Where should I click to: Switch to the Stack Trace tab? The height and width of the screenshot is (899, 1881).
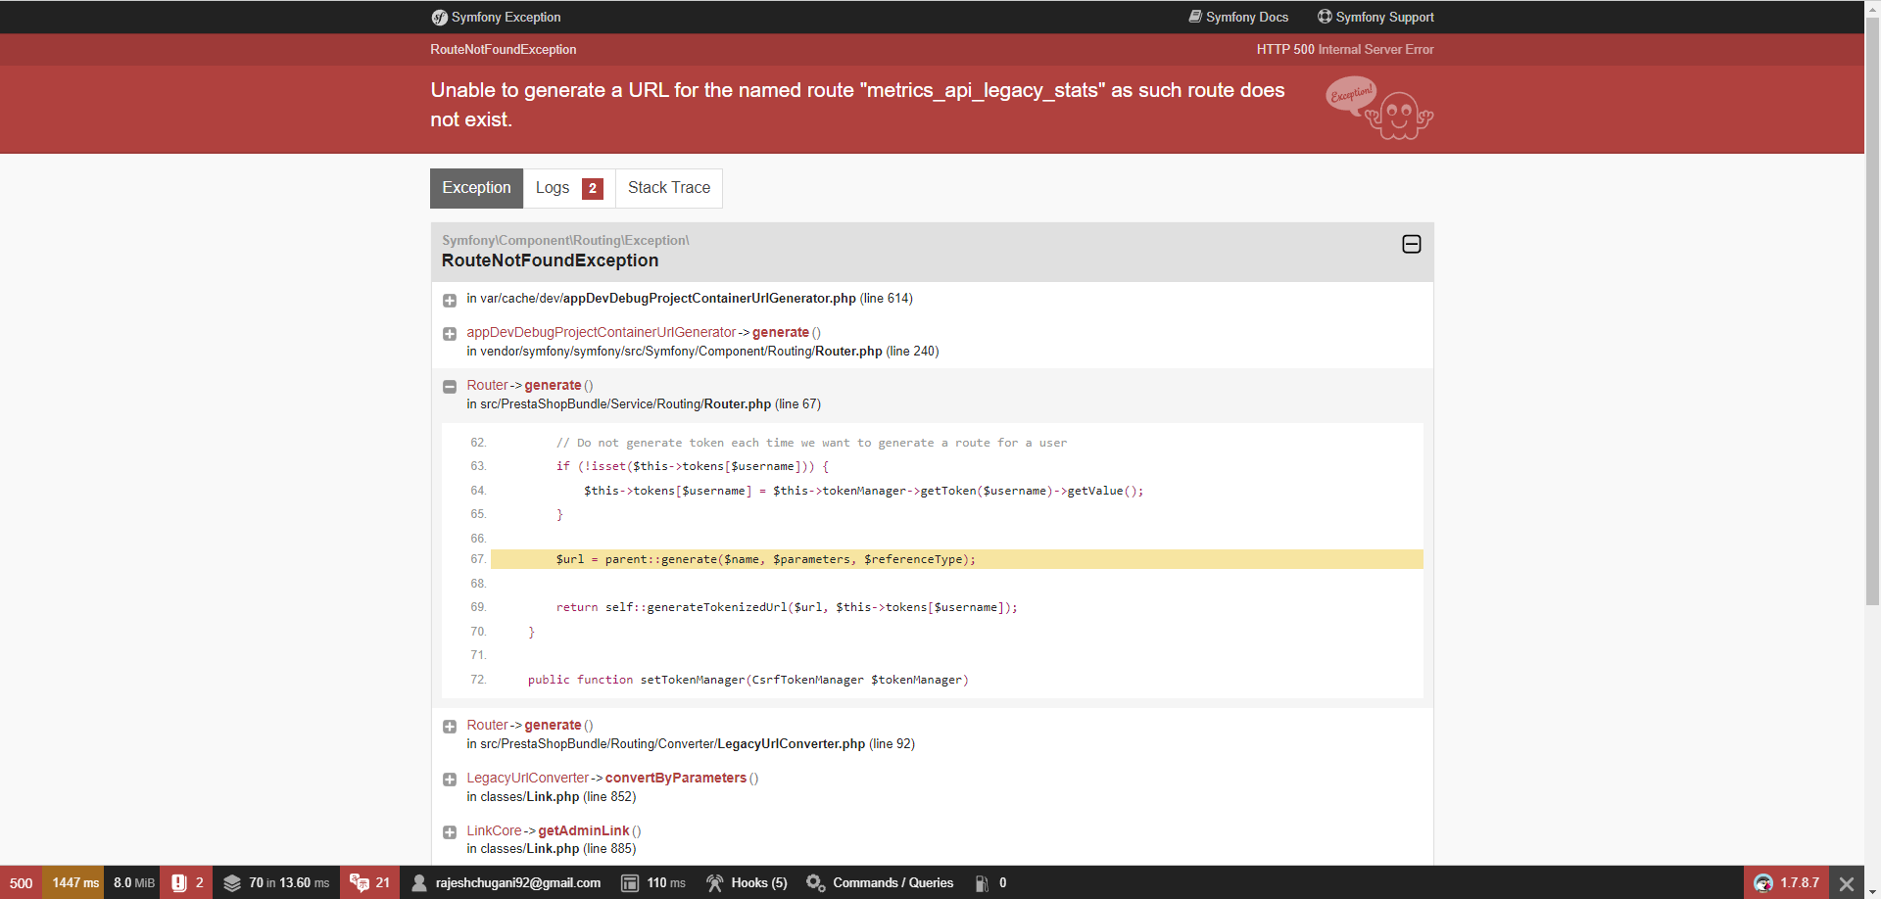pos(669,188)
